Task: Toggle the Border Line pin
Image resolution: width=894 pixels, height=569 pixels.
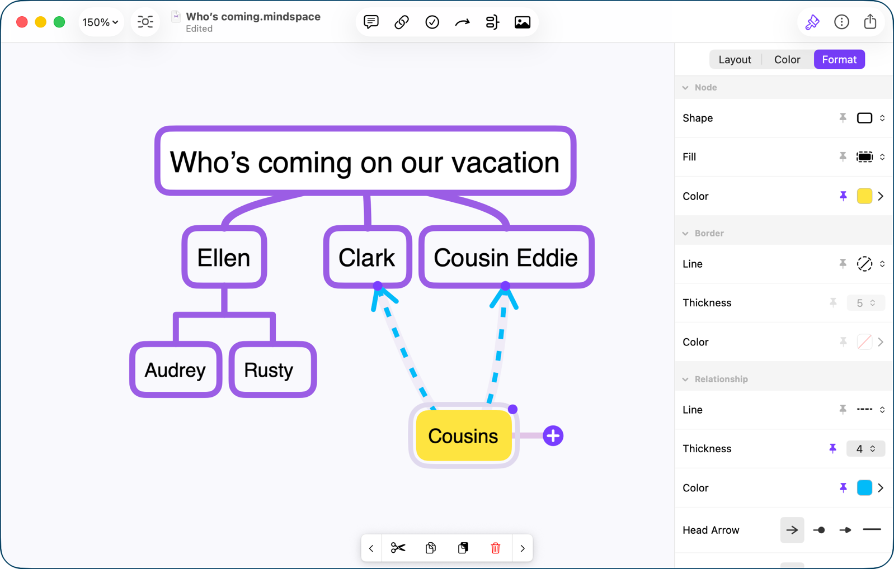Action: 843,264
